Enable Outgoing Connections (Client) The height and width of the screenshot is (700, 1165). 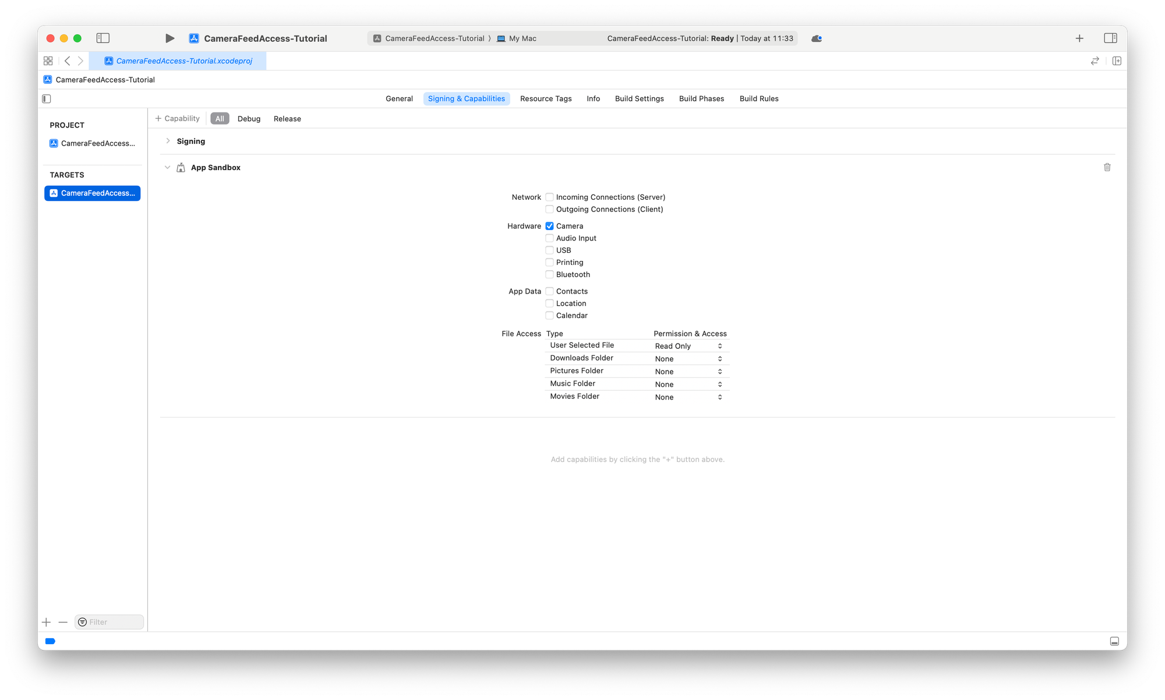coord(549,209)
